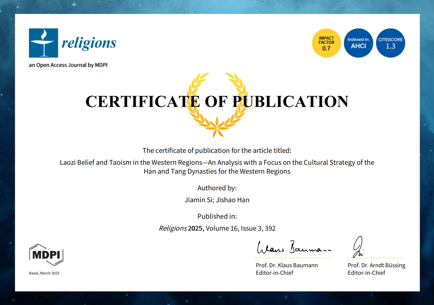This screenshot has width=434, height=305.
Task: Click the 'Authored by:' label
Action: point(217,188)
